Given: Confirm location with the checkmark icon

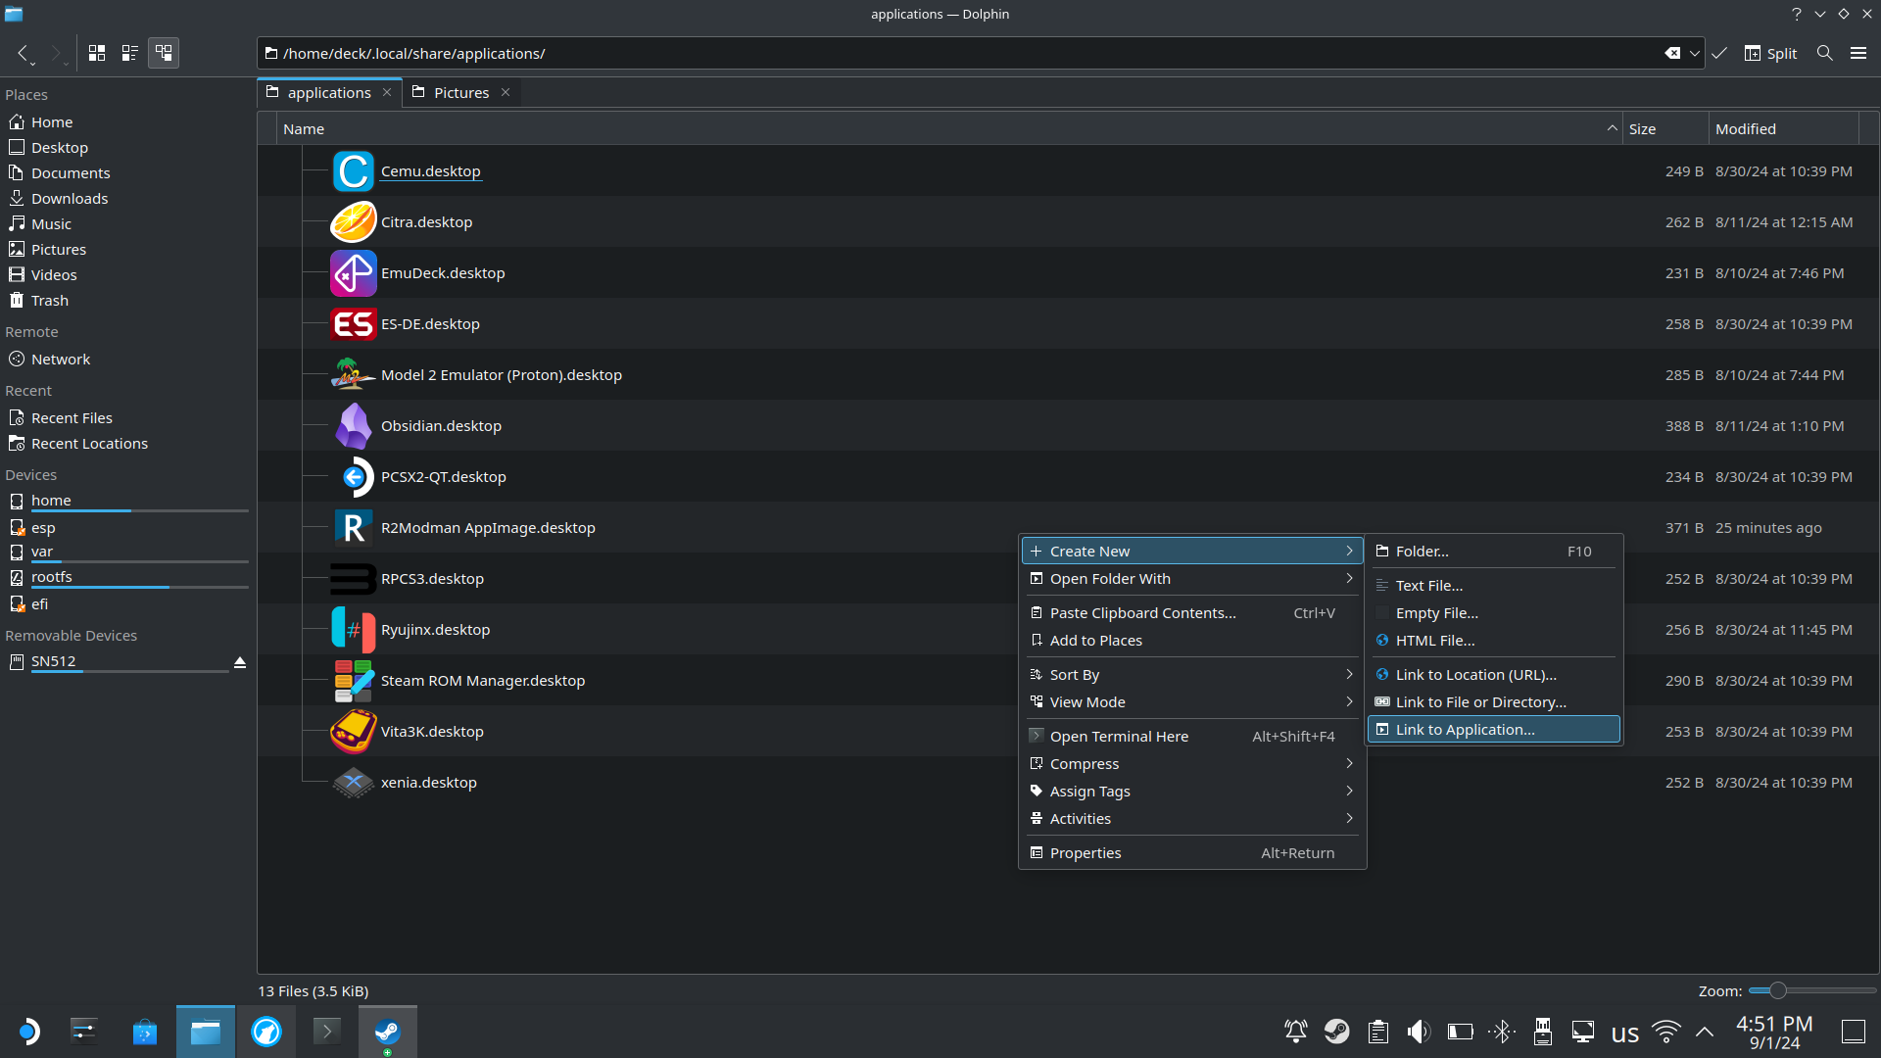Looking at the screenshot, I should coord(1719,53).
